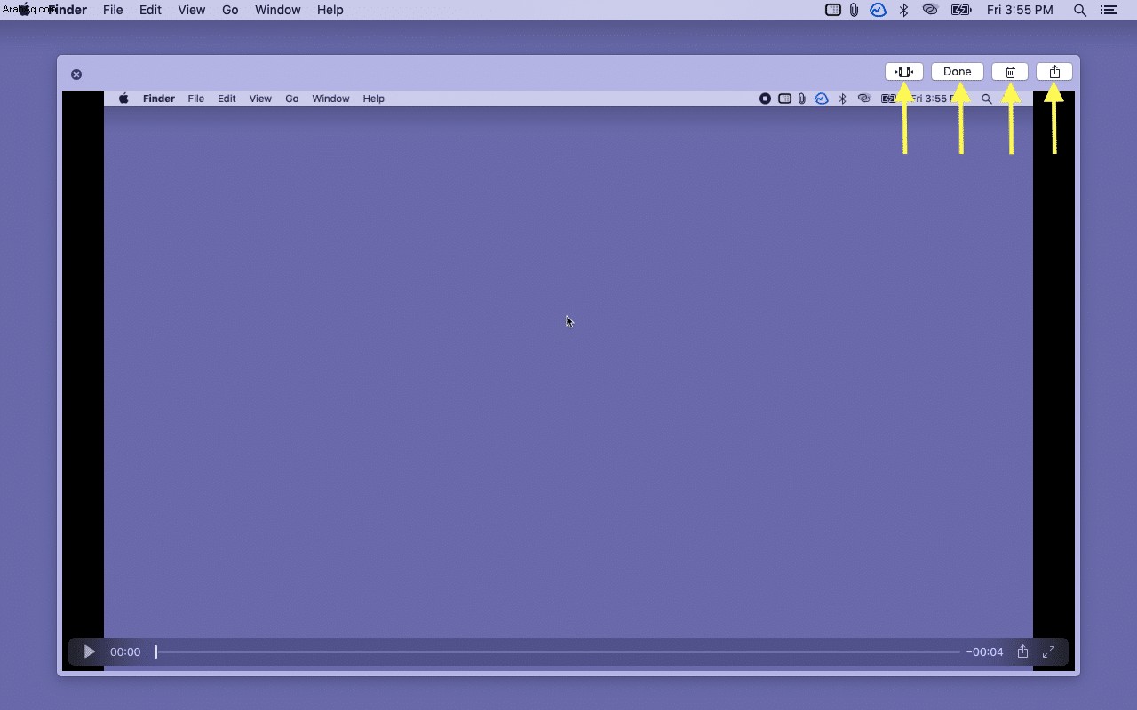Open the Finder menu in top menu bar
The height and width of the screenshot is (710, 1137).
(68, 10)
